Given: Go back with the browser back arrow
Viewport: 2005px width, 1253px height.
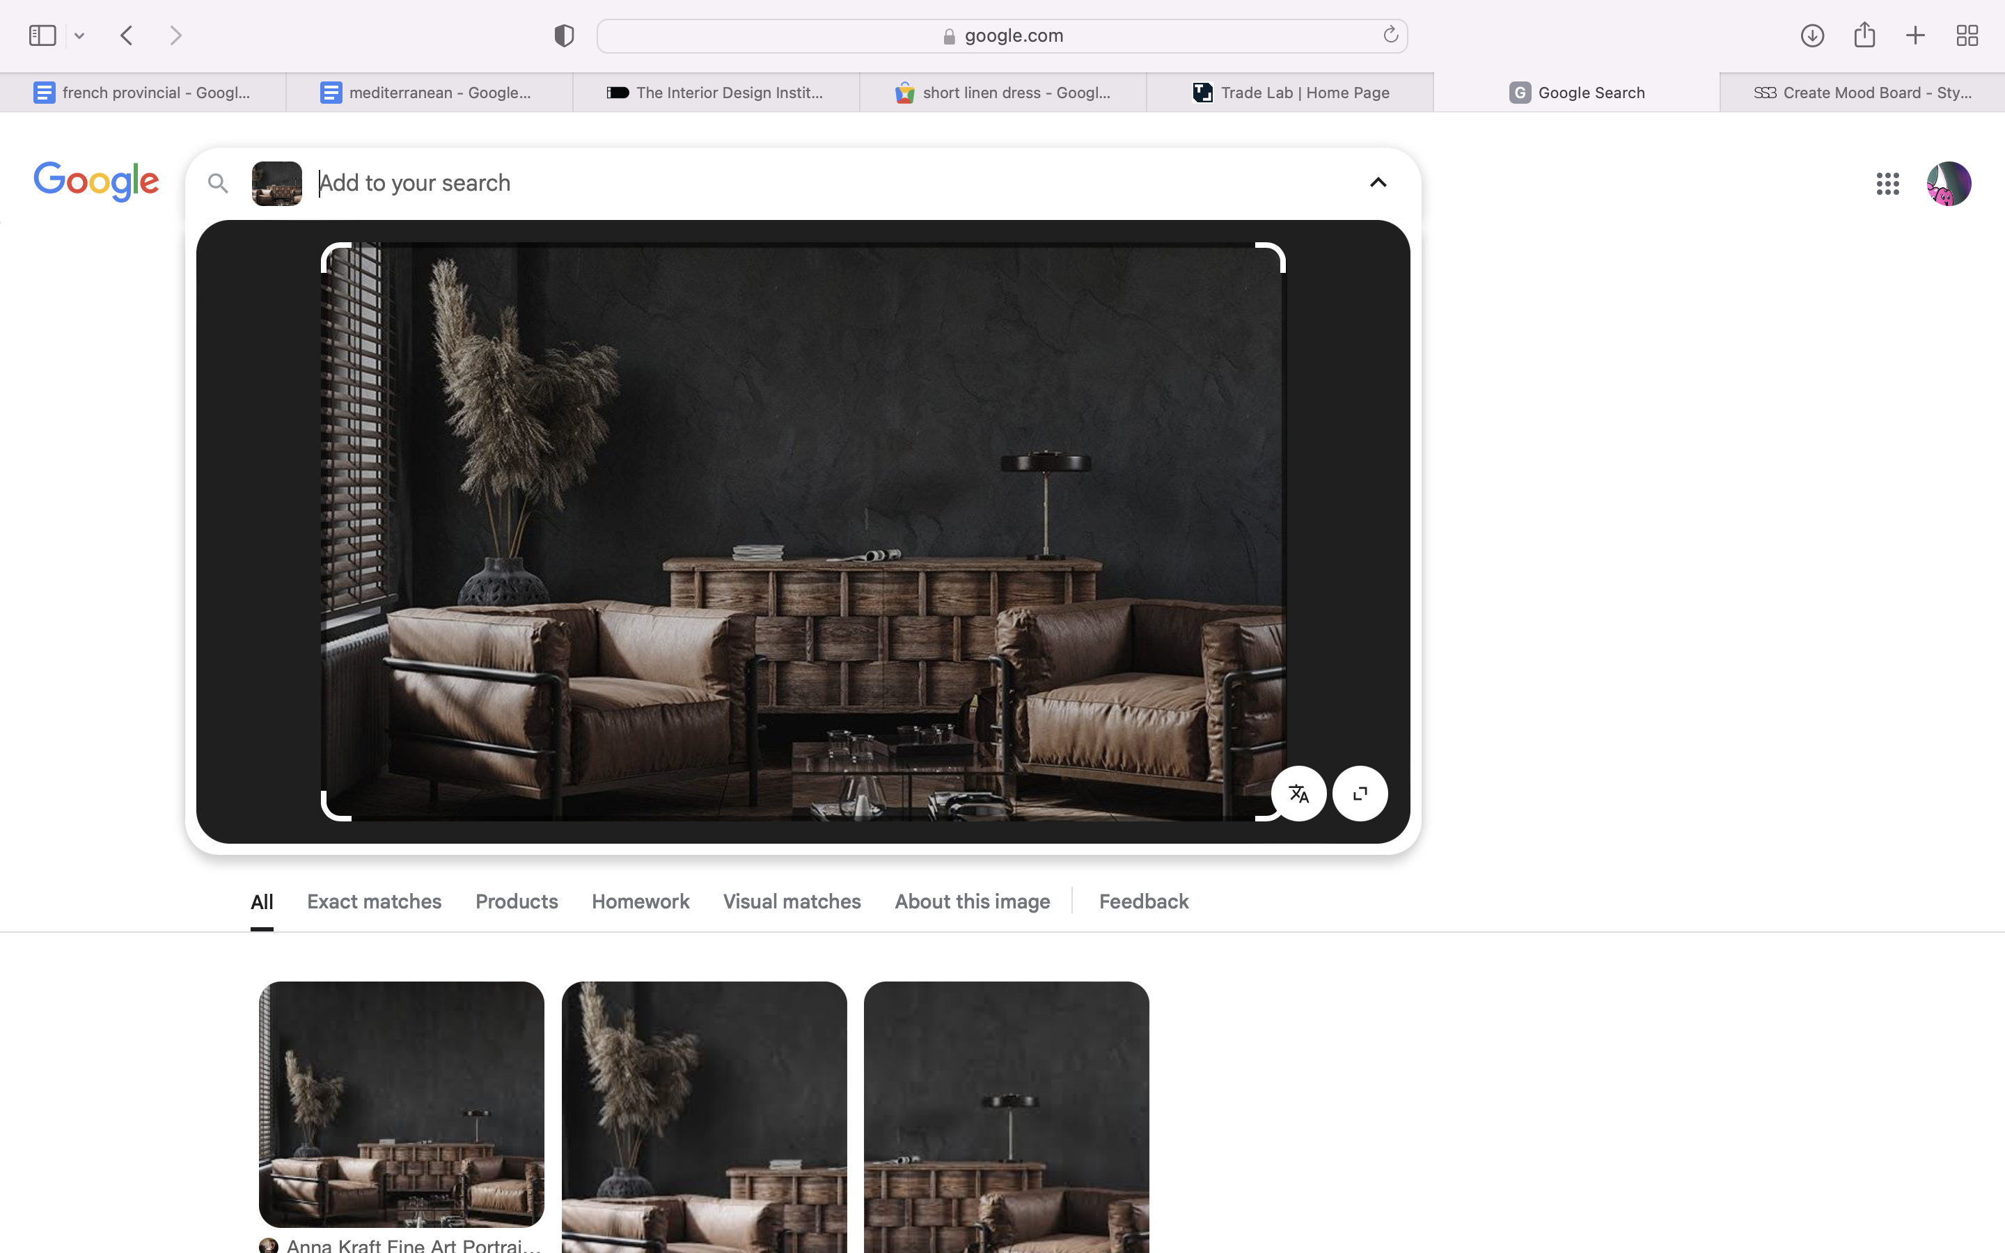Looking at the screenshot, I should pos(127,36).
